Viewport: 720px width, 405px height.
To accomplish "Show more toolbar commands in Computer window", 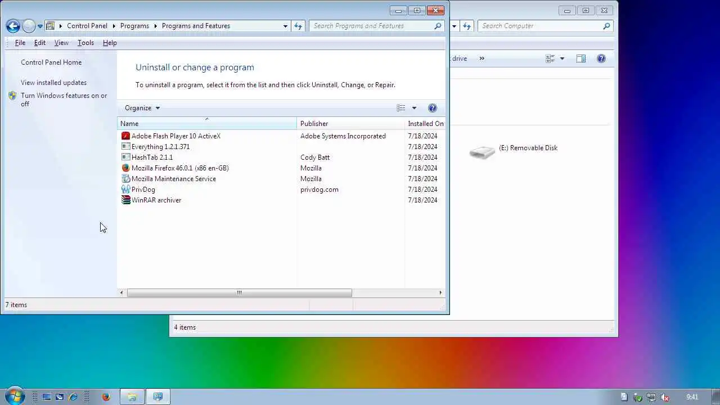I will tap(481, 58).
